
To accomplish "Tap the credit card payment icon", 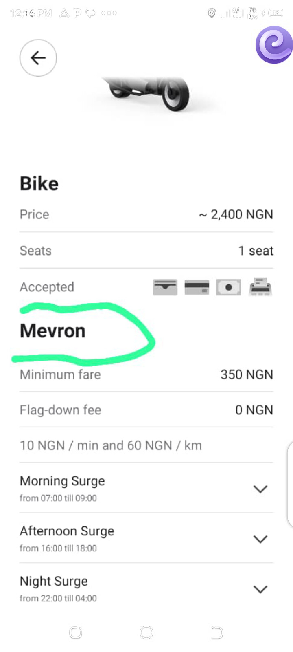I will 197,287.
